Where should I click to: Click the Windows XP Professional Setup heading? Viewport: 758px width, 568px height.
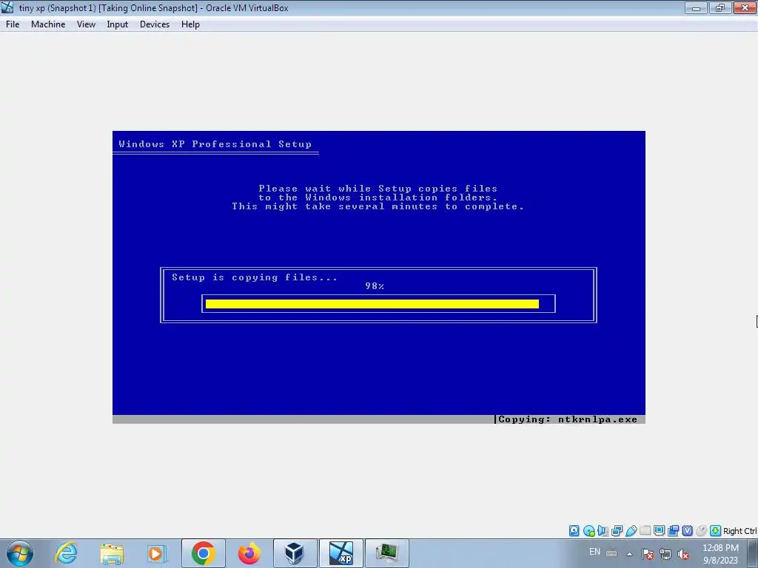215,144
